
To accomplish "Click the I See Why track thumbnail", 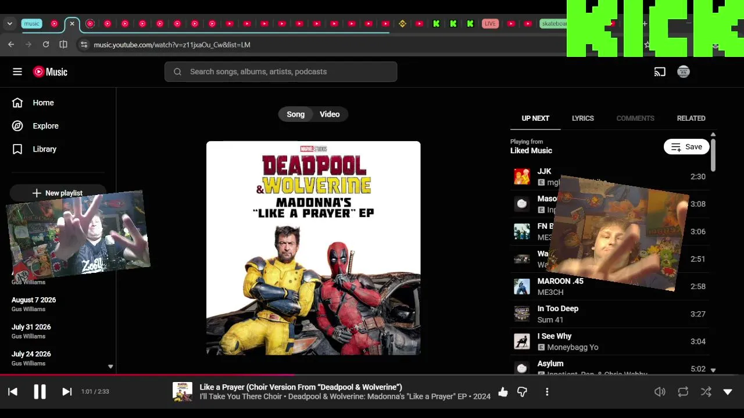I will coord(522,341).
